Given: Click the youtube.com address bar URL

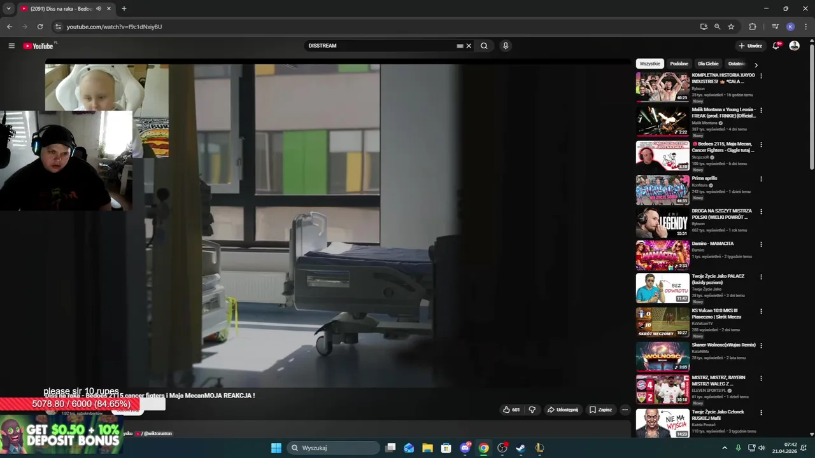Looking at the screenshot, I should pyautogui.click(x=115, y=27).
